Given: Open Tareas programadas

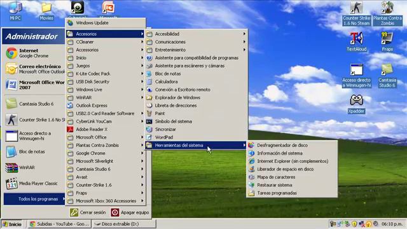Looking at the screenshot, I should click(x=292, y=193).
